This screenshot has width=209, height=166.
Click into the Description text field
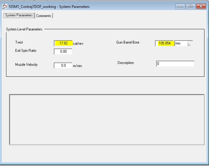point(175,64)
